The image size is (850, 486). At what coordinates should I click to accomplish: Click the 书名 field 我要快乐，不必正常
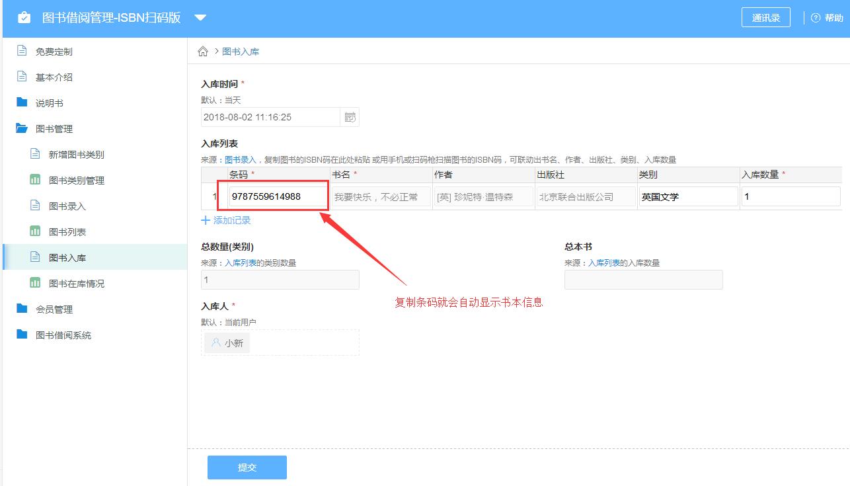(x=381, y=196)
